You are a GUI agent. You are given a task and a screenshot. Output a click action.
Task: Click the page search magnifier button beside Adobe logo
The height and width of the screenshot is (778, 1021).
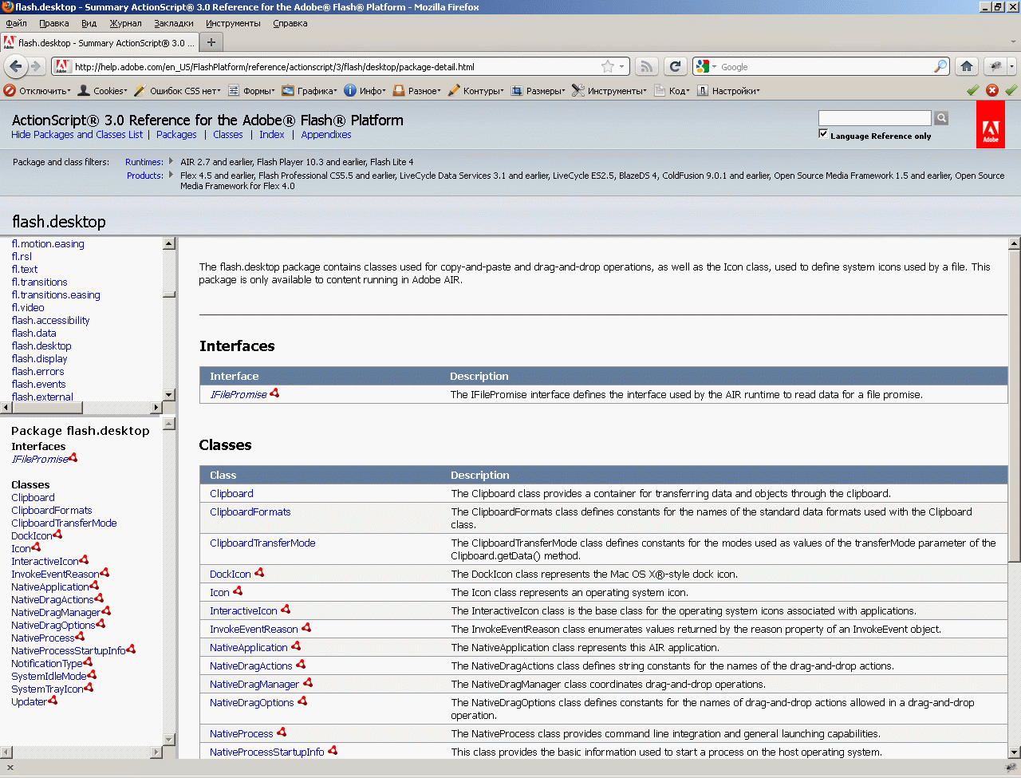[941, 118]
